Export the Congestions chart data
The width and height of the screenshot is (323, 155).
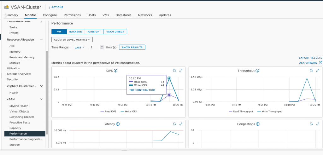[x=311, y=124]
